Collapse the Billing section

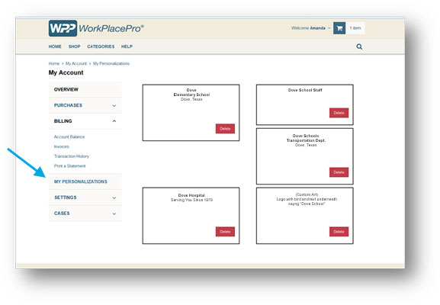[85, 121]
